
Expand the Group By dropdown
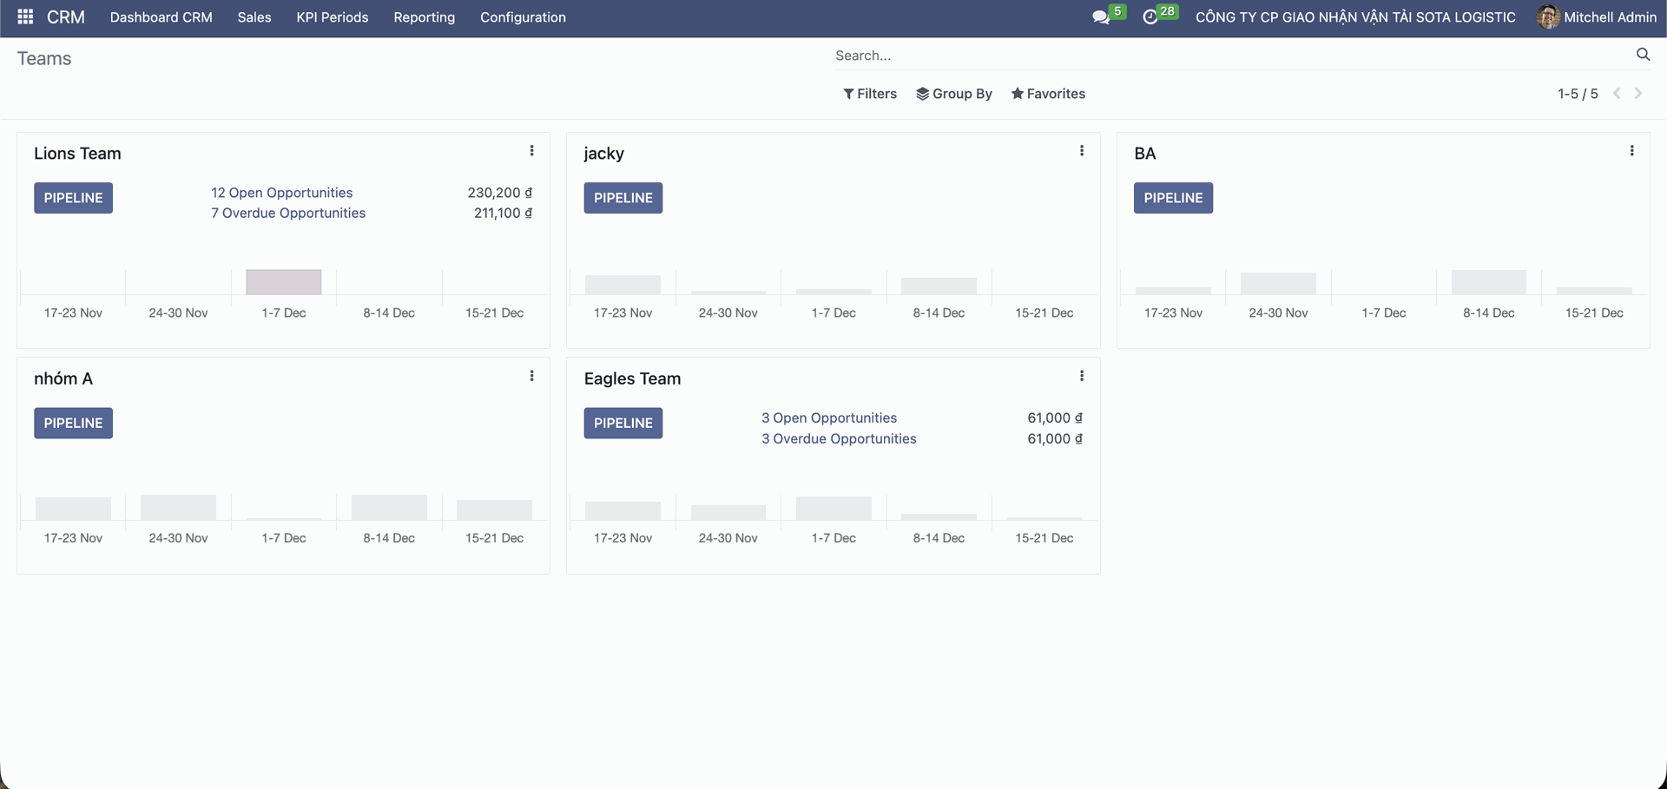pos(954,94)
